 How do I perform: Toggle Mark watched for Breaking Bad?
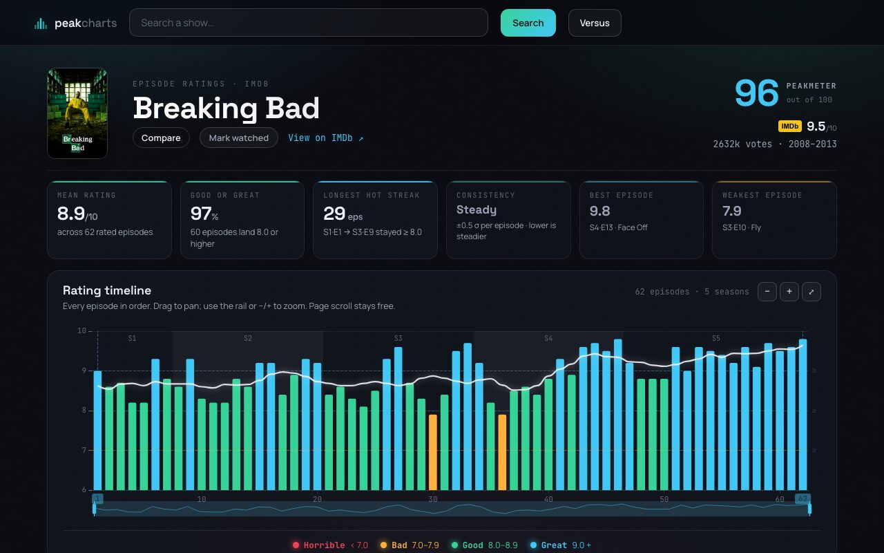pos(239,138)
